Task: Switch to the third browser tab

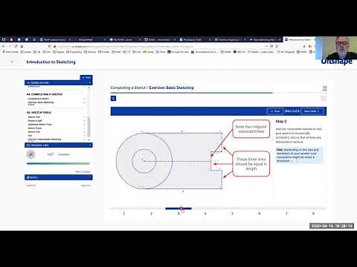Action: 124,39
